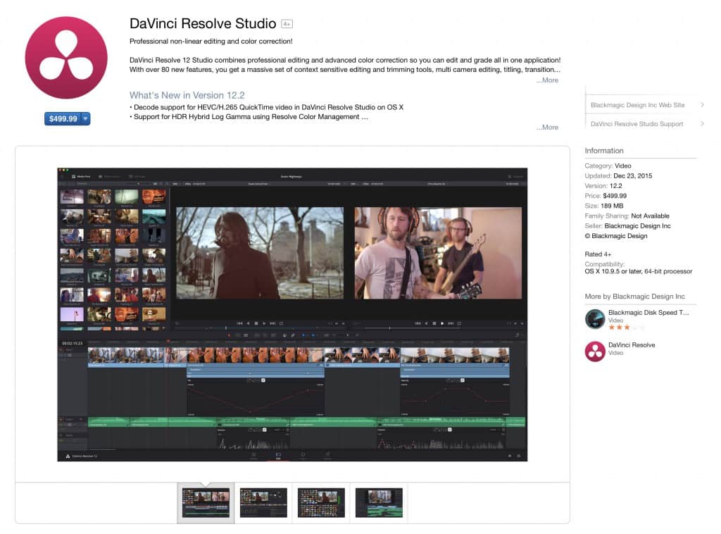Image resolution: width=721 pixels, height=534 pixels.
Task: Open the dropdown arrow beside the $499.99 price
Action: [86, 118]
